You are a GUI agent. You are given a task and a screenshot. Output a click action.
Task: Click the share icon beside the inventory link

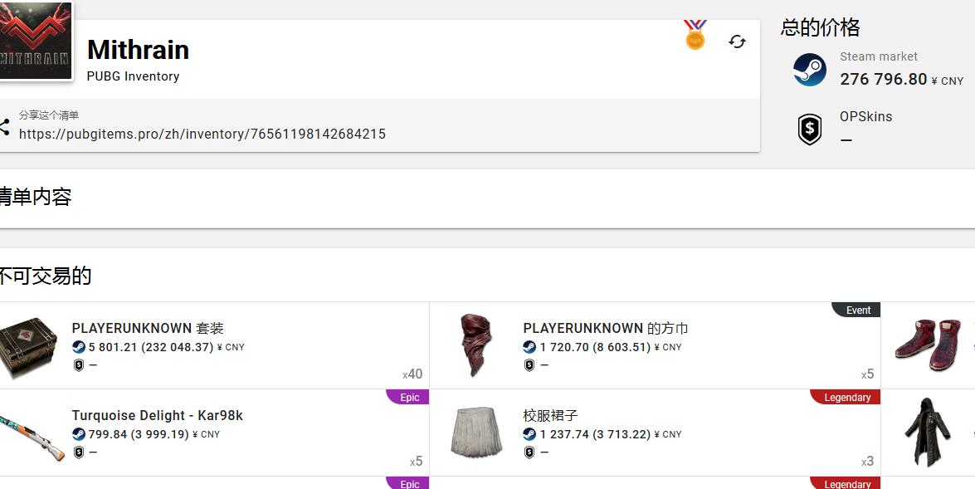point(4,127)
